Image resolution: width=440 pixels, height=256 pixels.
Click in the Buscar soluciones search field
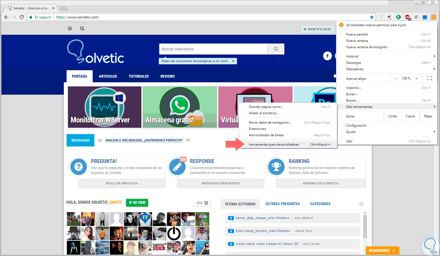tap(213, 49)
